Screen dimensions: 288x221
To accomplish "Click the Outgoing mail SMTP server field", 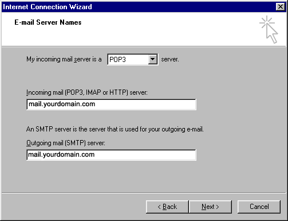I will (111, 155).
